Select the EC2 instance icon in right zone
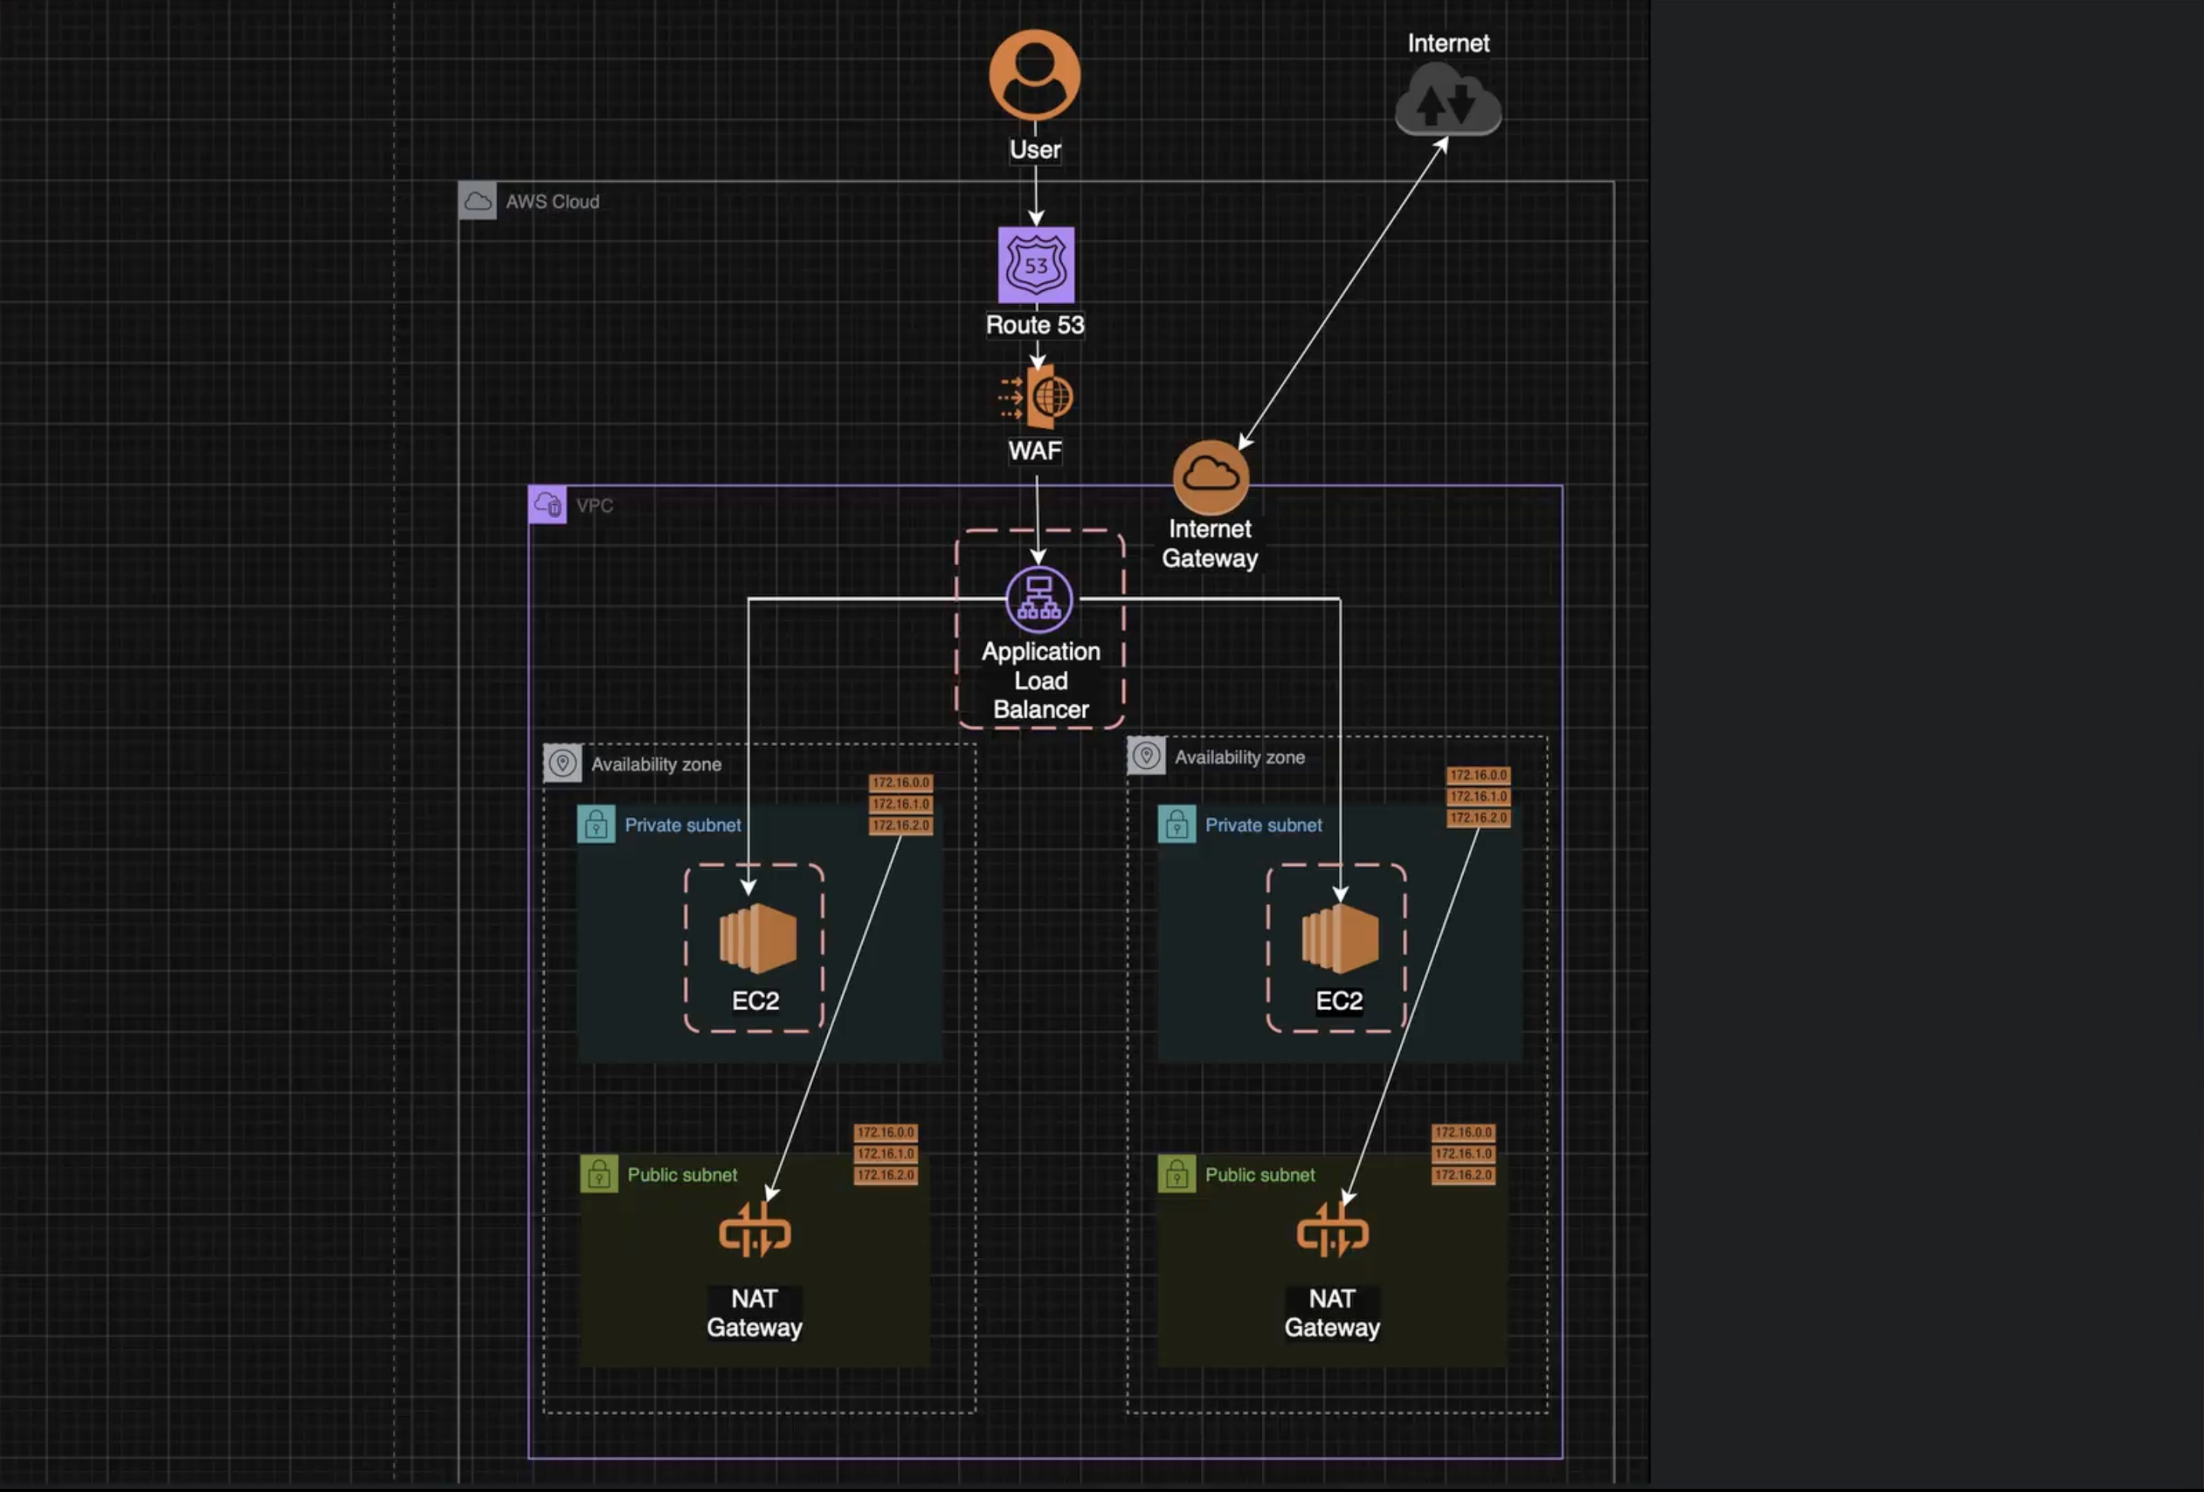The image size is (2204, 1492). [x=1340, y=938]
